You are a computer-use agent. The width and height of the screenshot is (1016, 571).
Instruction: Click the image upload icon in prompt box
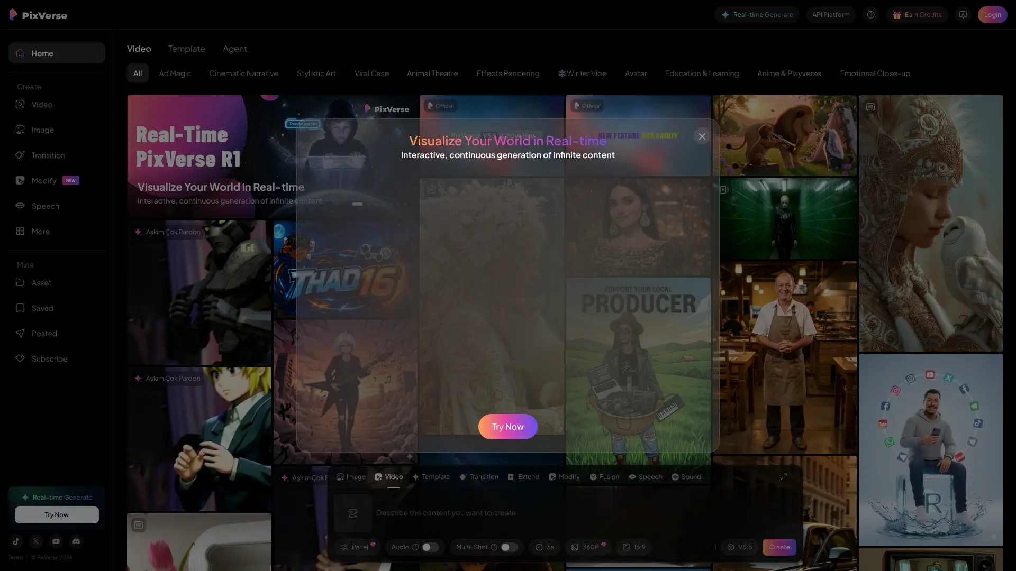click(x=353, y=513)
